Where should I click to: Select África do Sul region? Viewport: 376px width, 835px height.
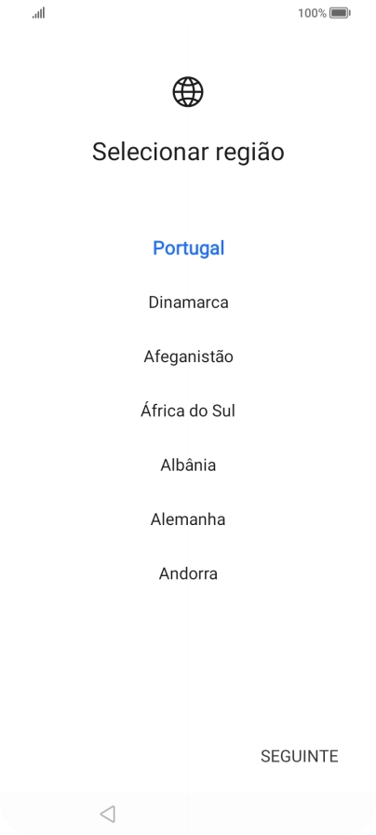point(188,411)
